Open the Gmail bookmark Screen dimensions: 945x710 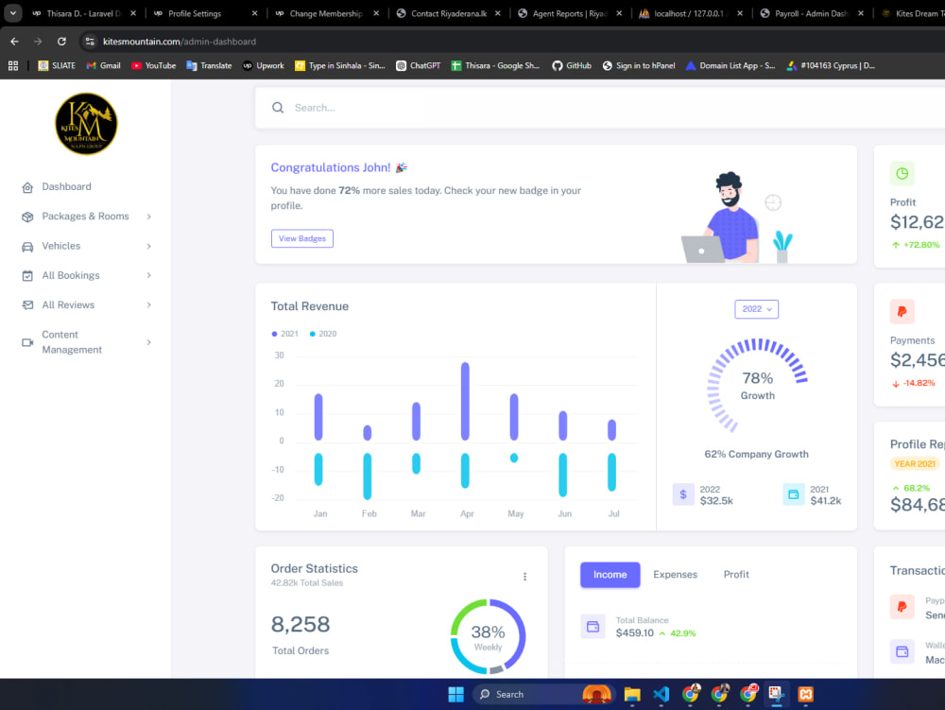pos(103,65)
